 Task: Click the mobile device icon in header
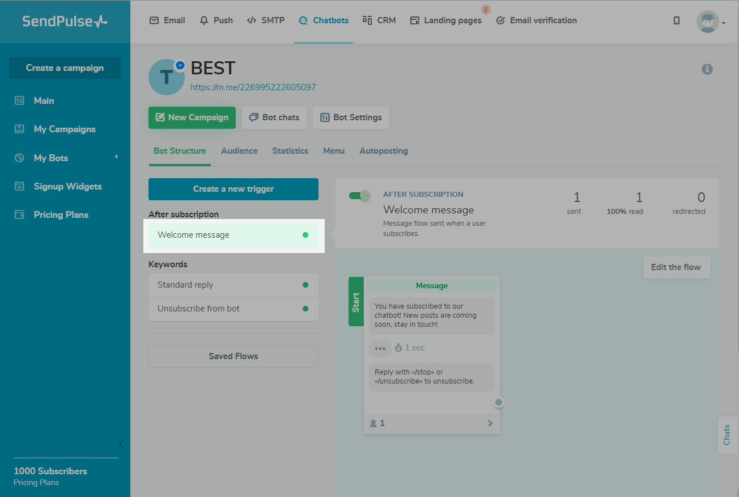pos(676,20)
